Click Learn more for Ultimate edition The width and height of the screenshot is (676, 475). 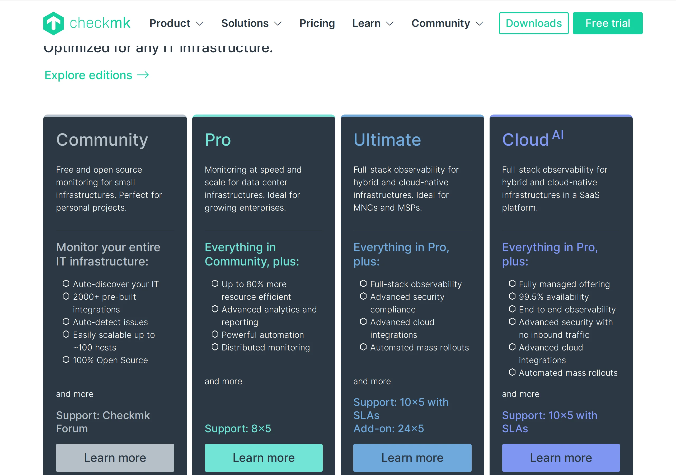(x=412, y=458)
